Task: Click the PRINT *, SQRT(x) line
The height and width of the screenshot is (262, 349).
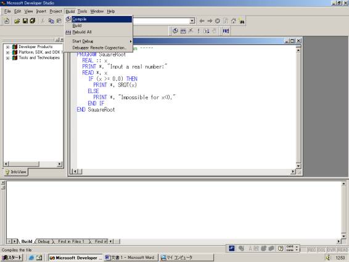Action: click(x=115, y=85)
